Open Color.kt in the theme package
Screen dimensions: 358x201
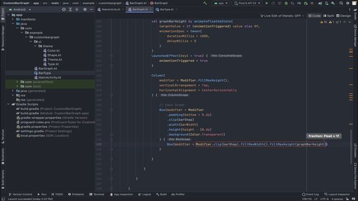point(51,51)
